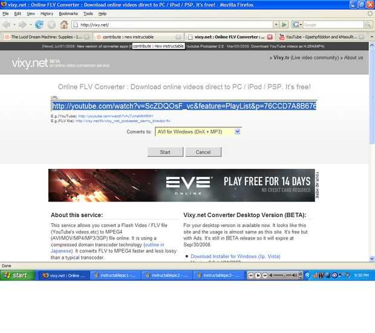Viewport: 375px width, 333px height.
Task: Select instructablepic1 taskbar button
Action: point(116,276)
